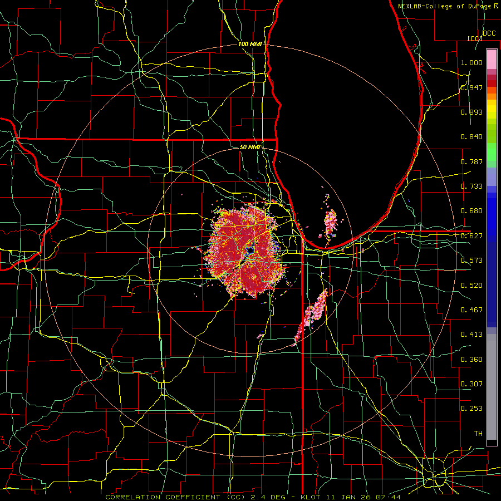This screenshot has height=501, width=501.
Task: Click the 0.520 legend value
Action: 471,286
